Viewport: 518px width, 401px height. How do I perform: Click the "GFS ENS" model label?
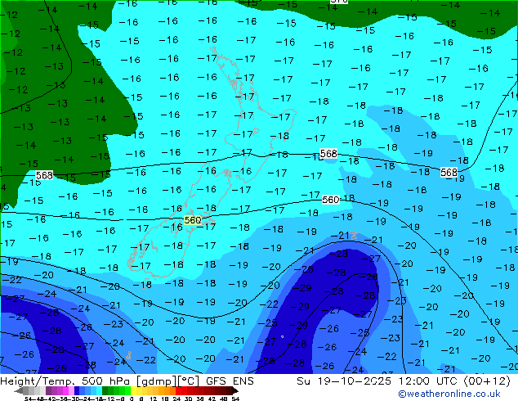click(230, 381)
